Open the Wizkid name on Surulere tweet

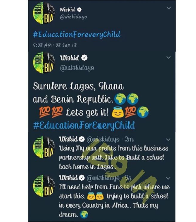[x=70, y=58]
